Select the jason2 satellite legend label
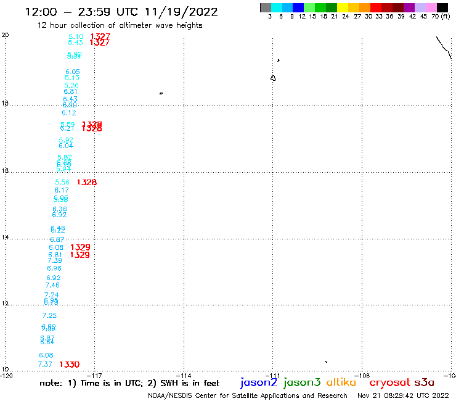 coord(259,382)
